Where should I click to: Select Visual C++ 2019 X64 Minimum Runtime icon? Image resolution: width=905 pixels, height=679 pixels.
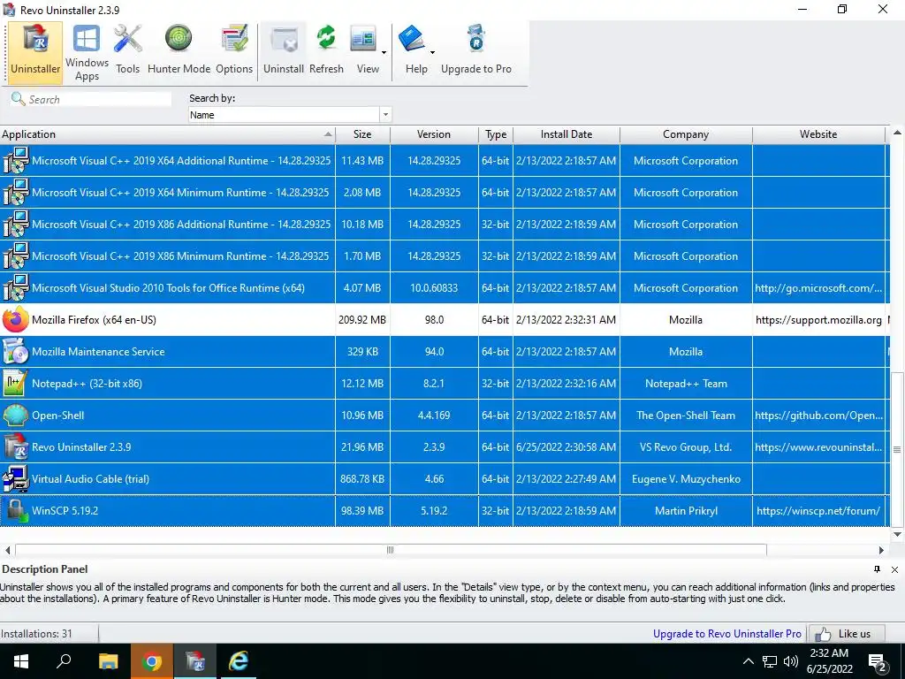click(x=16, y=192)
